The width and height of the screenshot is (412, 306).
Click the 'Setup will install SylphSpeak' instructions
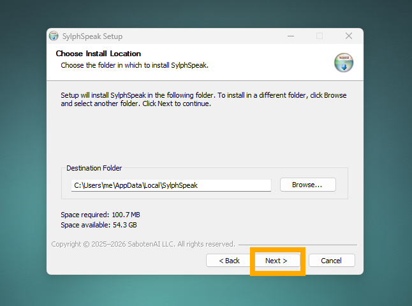click(x=203, y=99)
